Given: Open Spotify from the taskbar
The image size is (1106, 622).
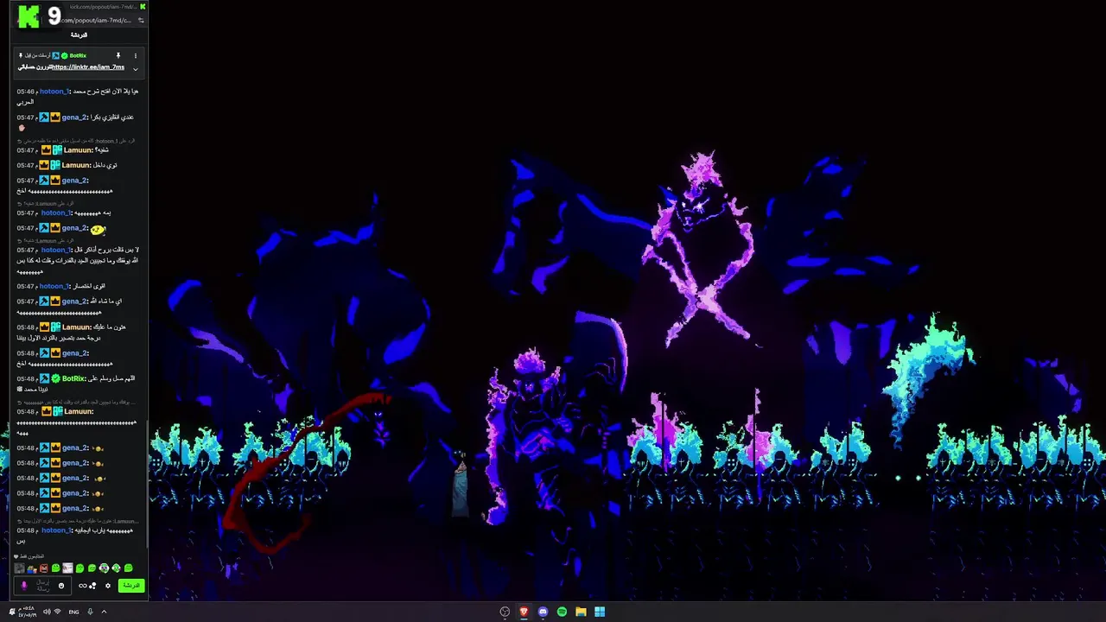Looking at the screenshot, I should click(x=562, y=612).
